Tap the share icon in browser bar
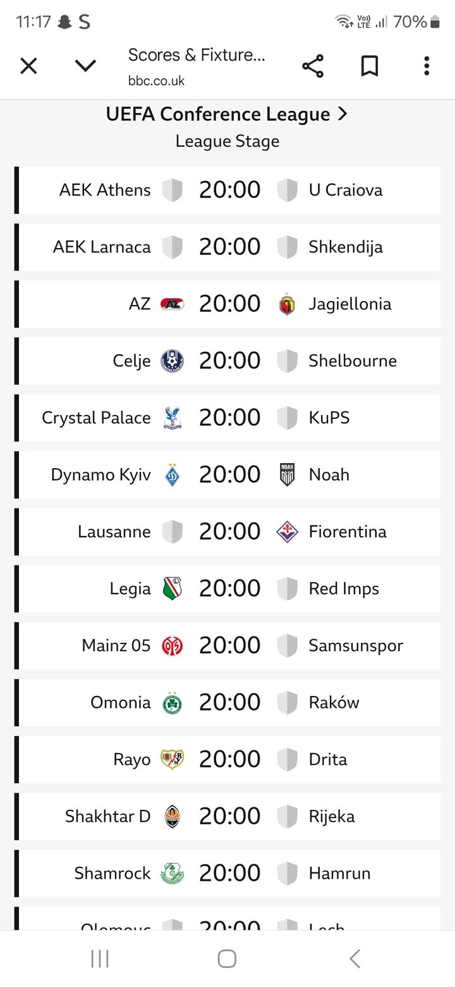The image size is (455, 987). click(x=313, y=66)
